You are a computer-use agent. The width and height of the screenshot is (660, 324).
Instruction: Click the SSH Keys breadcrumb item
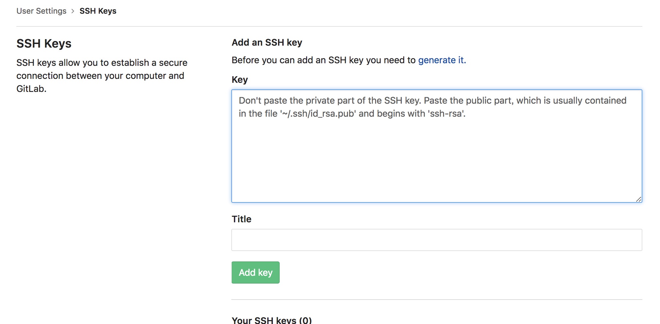coord(98,11)
